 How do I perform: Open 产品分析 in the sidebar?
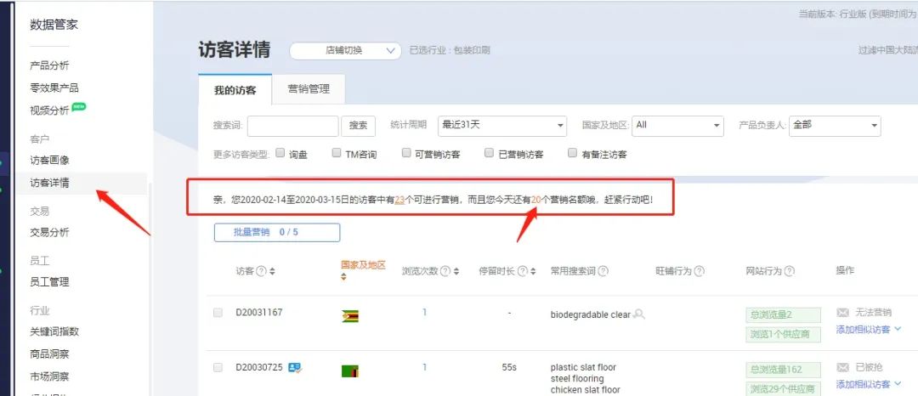pos(49,65)
